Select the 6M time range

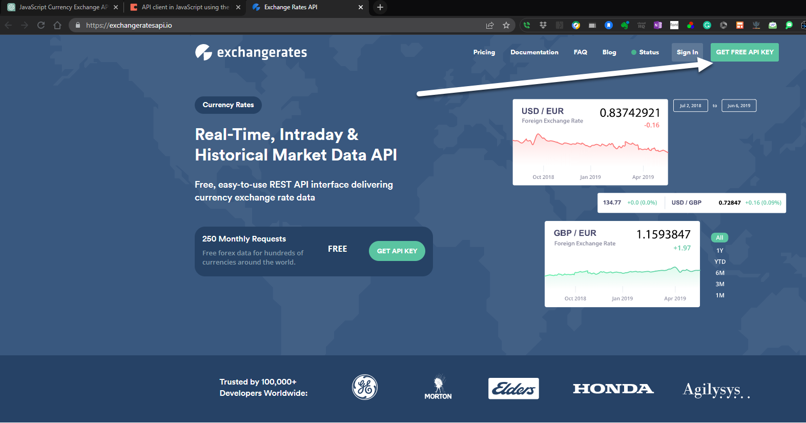pyautogui.click(x=720, y=273)
